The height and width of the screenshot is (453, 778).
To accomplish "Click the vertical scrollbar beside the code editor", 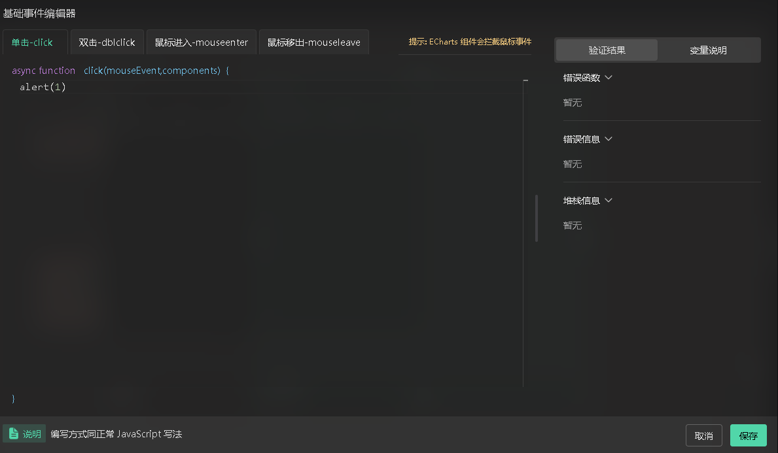I will (537, 218).
